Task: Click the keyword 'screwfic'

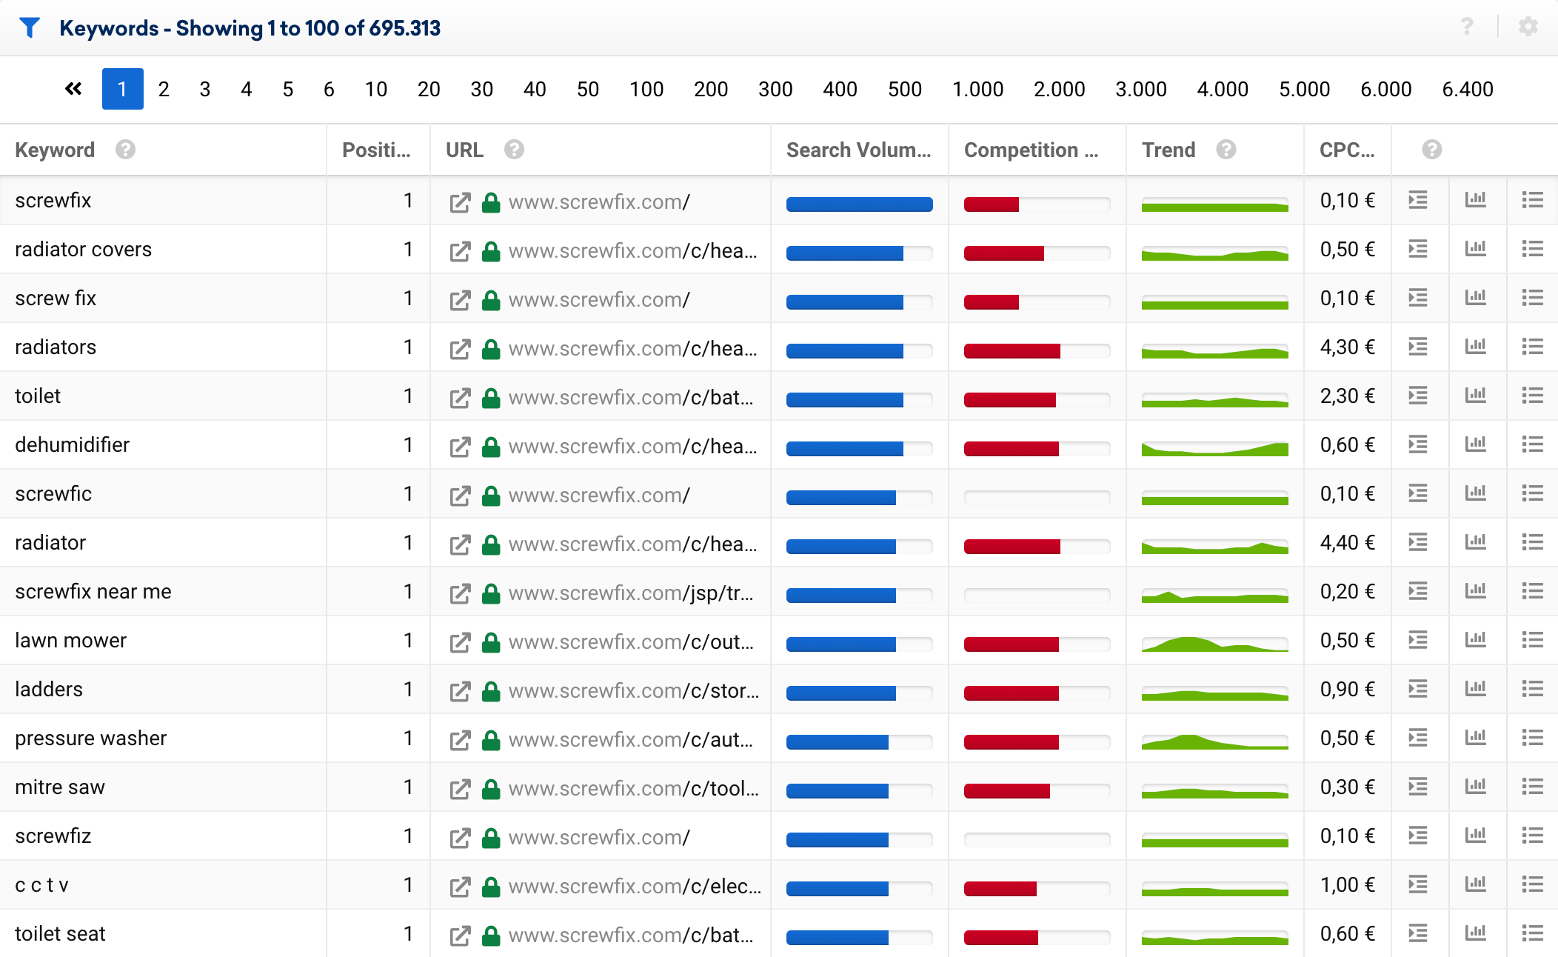Action: tap(53, 493)
